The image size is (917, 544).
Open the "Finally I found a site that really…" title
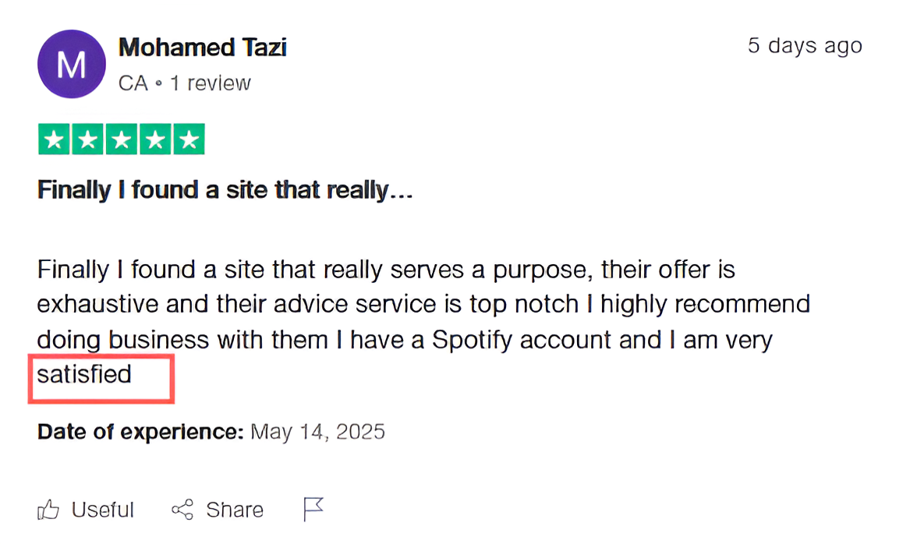pyautogui.click(x=225, y=190)
